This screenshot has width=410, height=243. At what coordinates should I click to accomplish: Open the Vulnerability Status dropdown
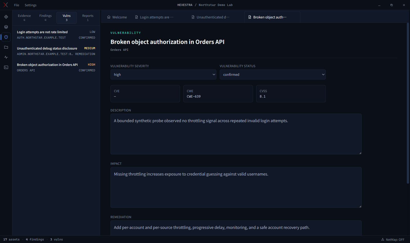(x=273, y=75)
